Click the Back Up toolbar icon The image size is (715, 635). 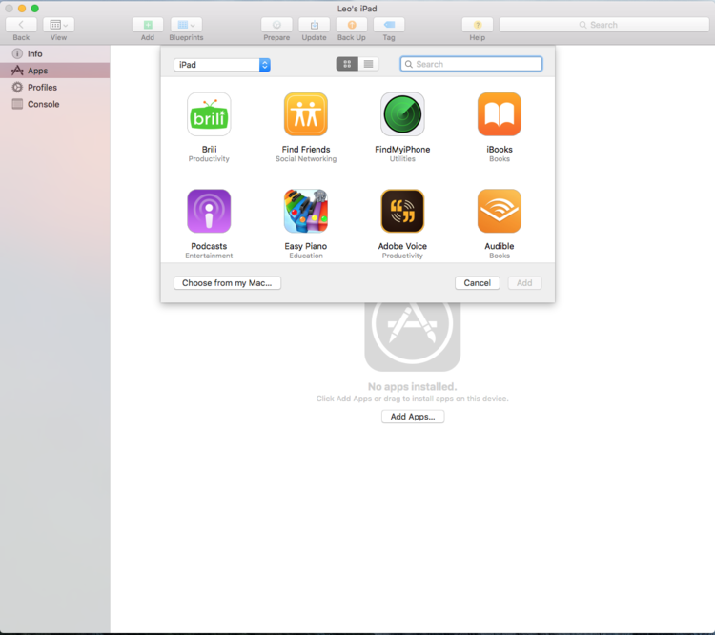click(x=352, y=25)
